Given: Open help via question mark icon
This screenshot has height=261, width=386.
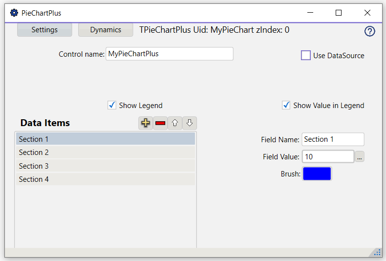Looking at the screenshot, I should coord(369,31).
